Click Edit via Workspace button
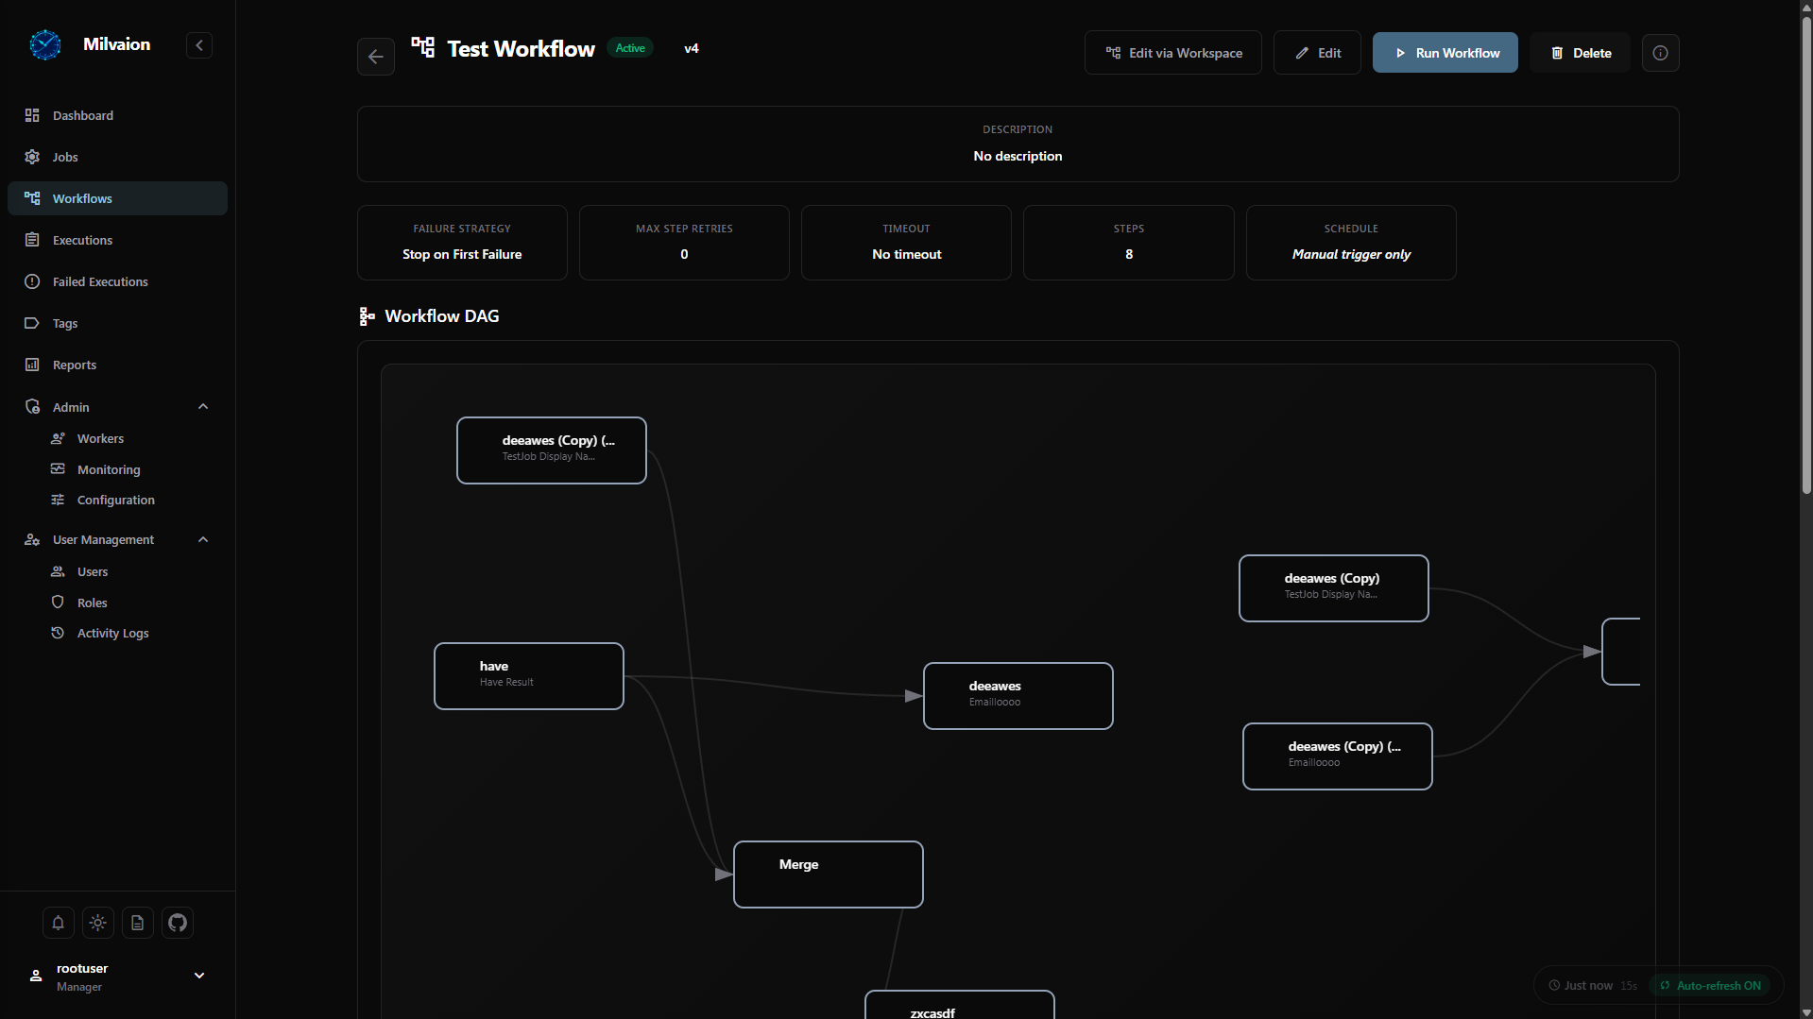This screenshot has height=1019, width=1813. coord(1173,53)
